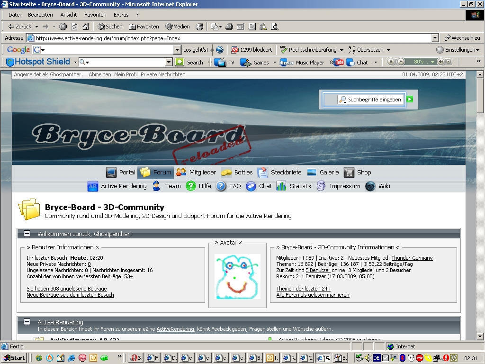Open the 308 ungelesene Beiträge link

tap(66, 289)
